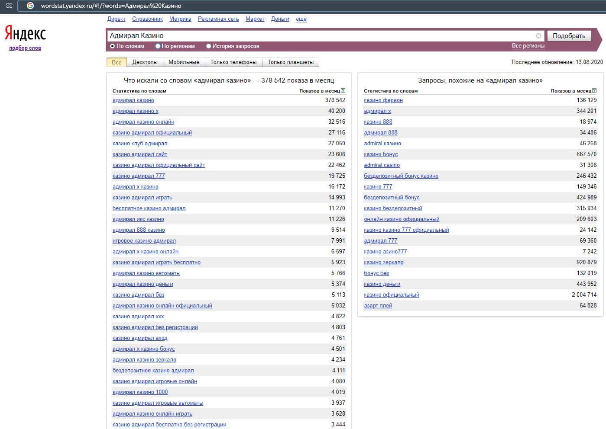Viewport: 606px width, 429px height.
Task: Switch to the "Мобильные" tab
Action: [x=184, y=62]
